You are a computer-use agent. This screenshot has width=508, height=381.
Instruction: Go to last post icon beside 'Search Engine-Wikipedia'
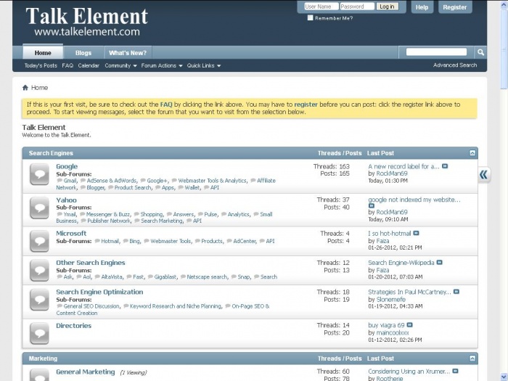pos(440,262)
